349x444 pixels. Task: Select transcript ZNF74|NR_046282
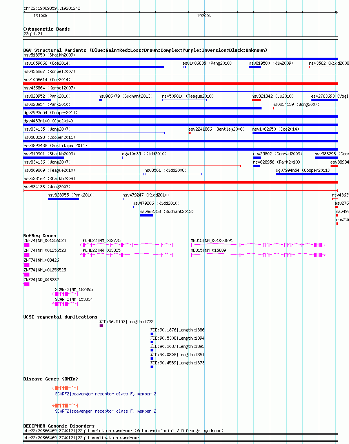tap(41, 280)
